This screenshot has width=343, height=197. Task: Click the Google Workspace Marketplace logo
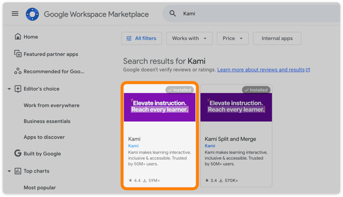[32, 14]
